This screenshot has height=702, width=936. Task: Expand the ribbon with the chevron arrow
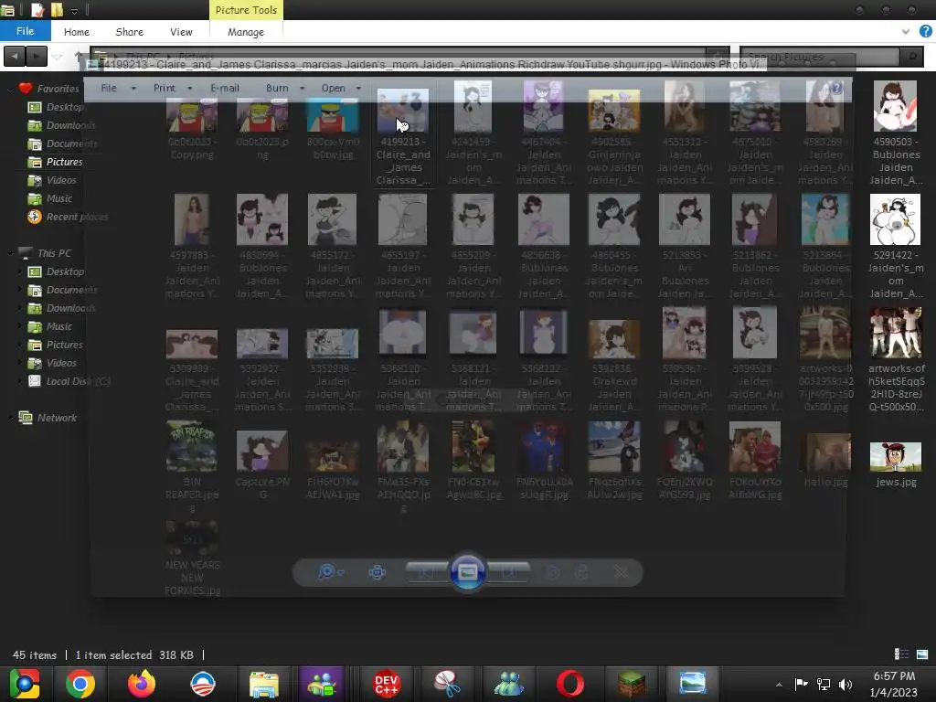pos(906,32)
